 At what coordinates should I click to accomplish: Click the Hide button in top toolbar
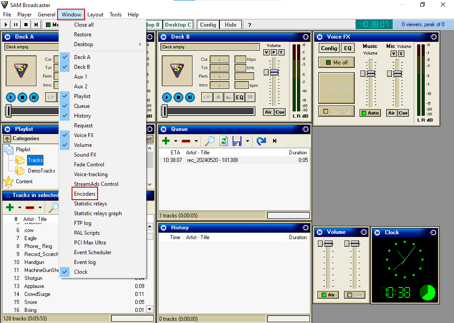(231, 25)
